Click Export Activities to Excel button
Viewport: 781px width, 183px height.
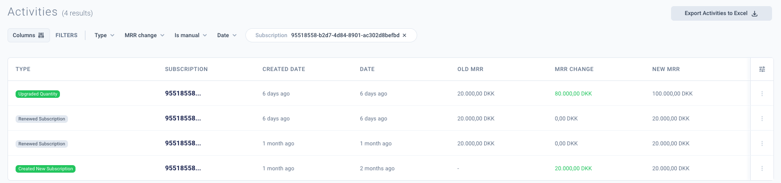click(721, 13)
